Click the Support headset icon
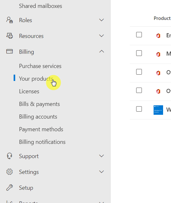Image resolution: width=171 pixels, height=203 pixels. click(9, 156)
